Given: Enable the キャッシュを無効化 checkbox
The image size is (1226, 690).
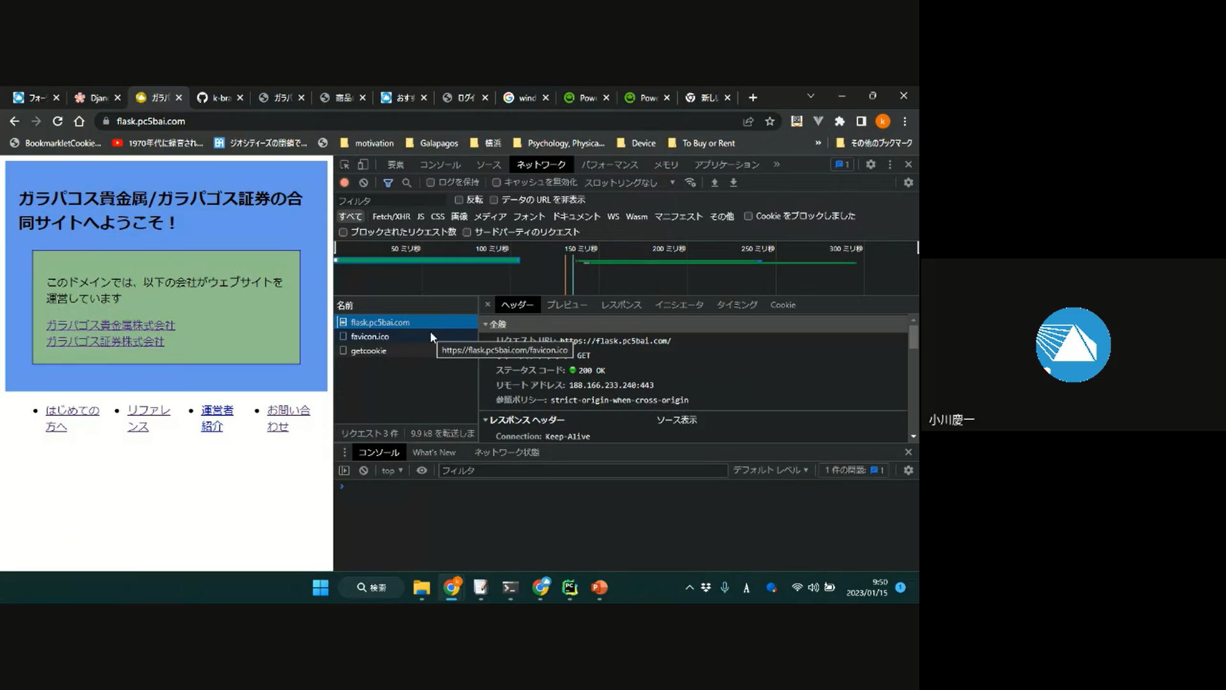Looking at the screenshot, I should [x=496, y=183].
